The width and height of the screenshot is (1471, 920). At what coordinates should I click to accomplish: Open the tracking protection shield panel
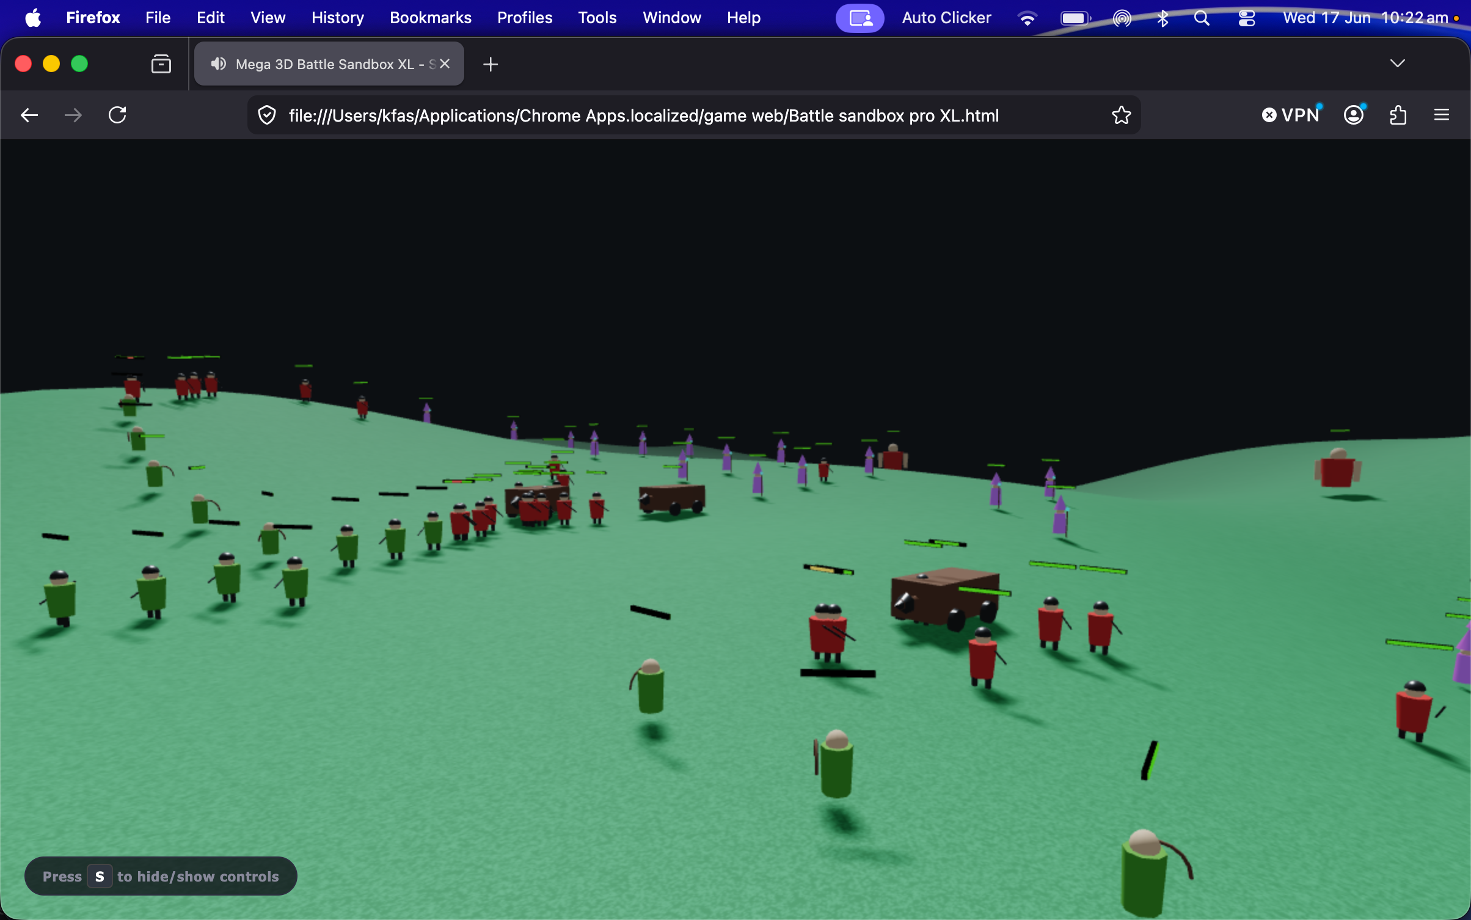(267, 115)
